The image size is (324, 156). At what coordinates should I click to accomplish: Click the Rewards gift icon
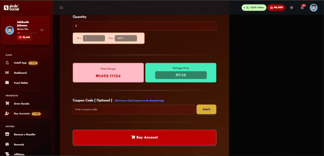point(7,144)
